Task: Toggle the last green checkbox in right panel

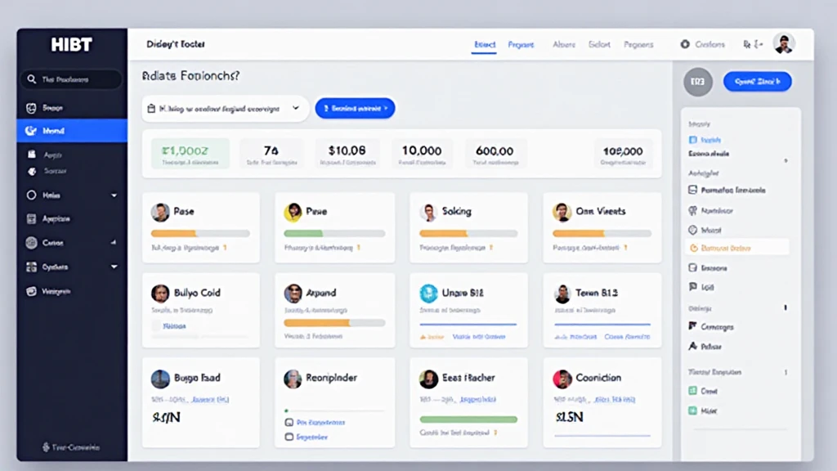Action: pyautogui.click(x=692, y=411)
